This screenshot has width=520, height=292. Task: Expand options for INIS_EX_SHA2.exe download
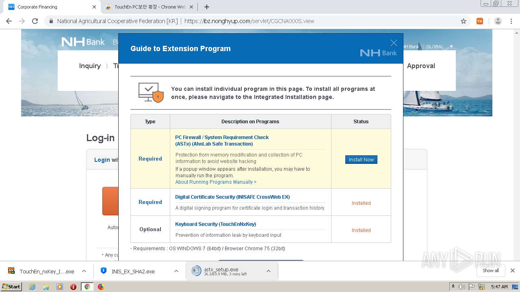[176, 271]
